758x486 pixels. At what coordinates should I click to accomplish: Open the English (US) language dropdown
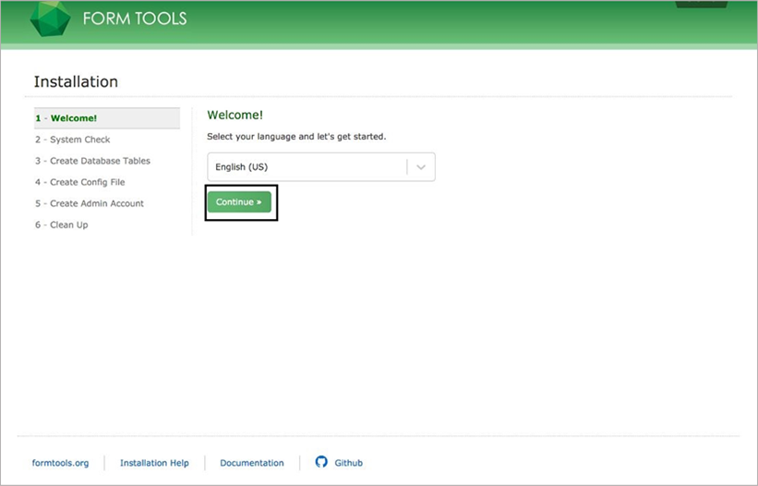pos(321,167)
